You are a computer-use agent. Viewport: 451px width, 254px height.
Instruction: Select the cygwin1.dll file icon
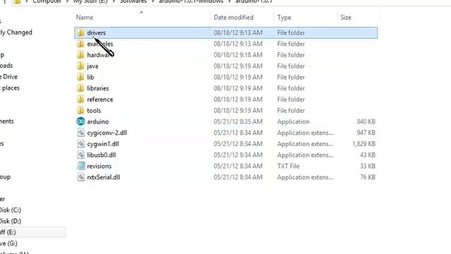pos(81,144)
